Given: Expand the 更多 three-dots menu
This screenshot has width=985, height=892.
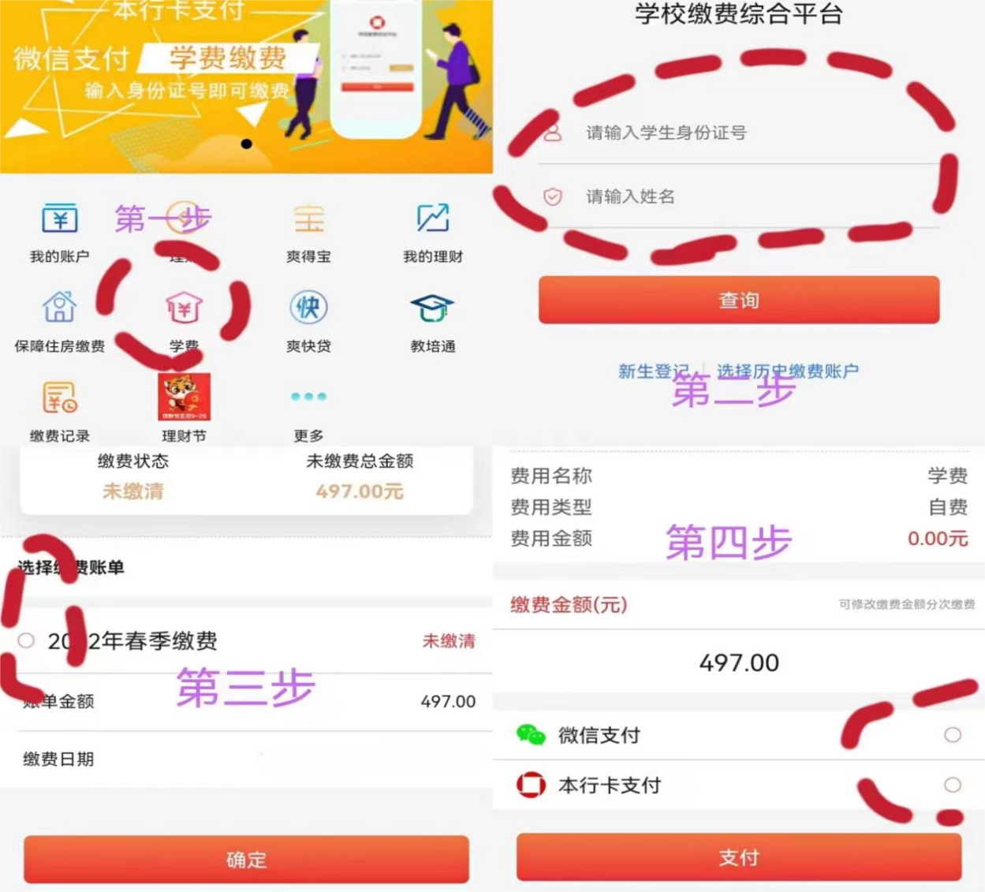Looking at the screenshot, I should pyautogui.click(x=308, y=396).
